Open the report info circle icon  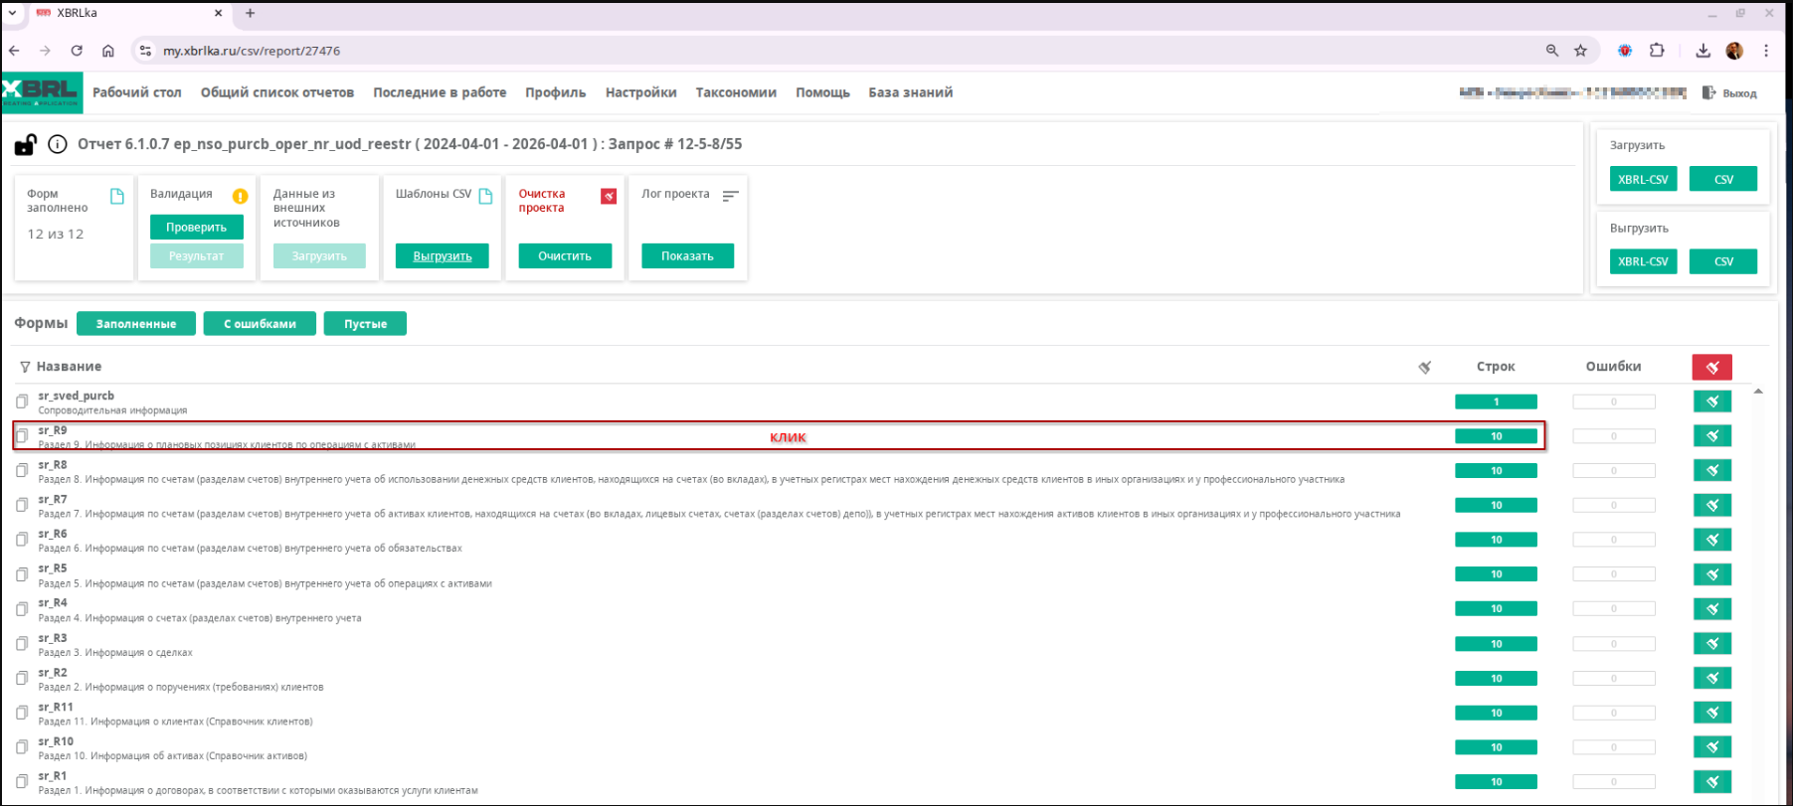click(x=58, y=145)
